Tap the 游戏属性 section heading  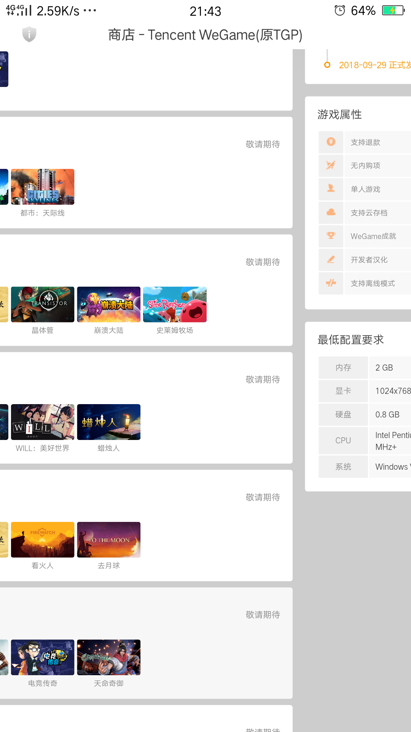point(339,114)
